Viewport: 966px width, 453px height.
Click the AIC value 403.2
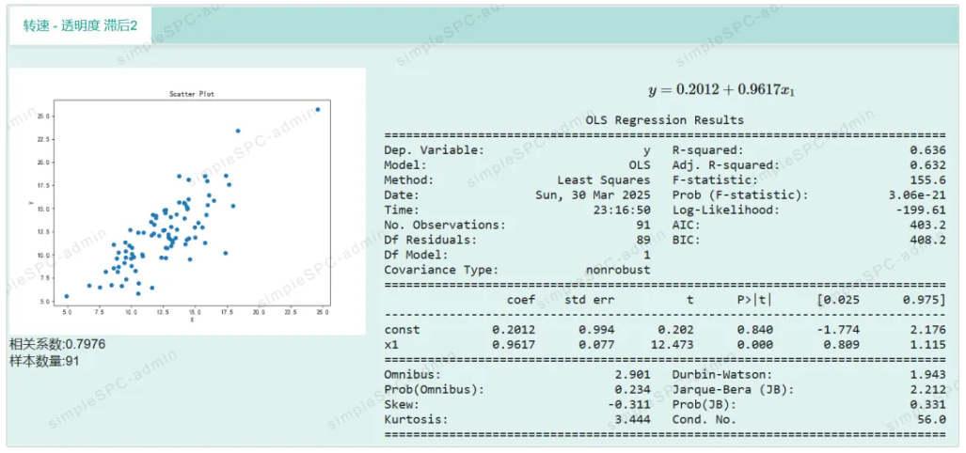pyautogui.click(x=927, y=226)
